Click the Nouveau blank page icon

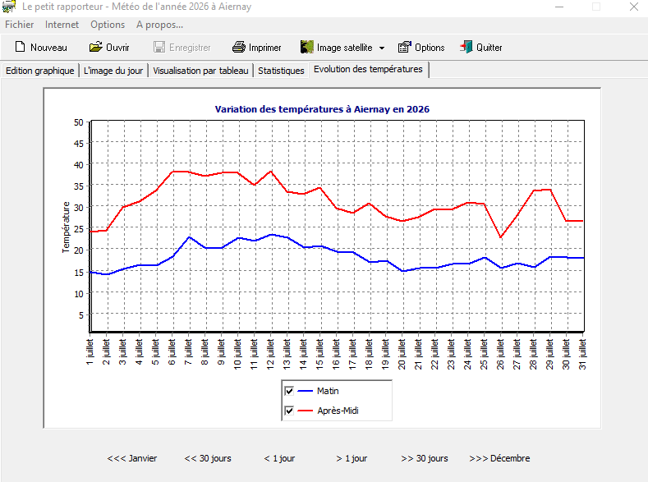[20, 47]
